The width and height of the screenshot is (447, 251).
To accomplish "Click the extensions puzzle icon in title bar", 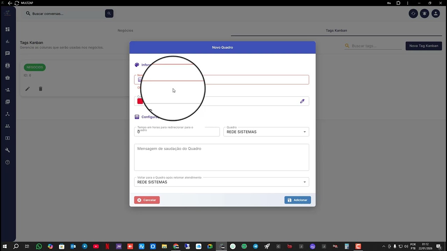I will pyautogui.click(x=398, y=3).
